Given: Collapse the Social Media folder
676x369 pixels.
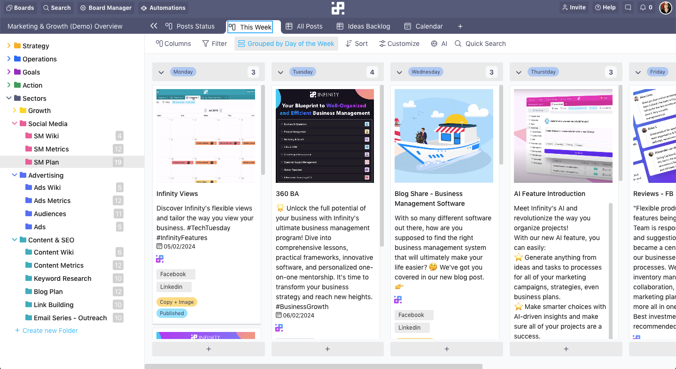Looking at the screenshot, I should pos(14,123).
